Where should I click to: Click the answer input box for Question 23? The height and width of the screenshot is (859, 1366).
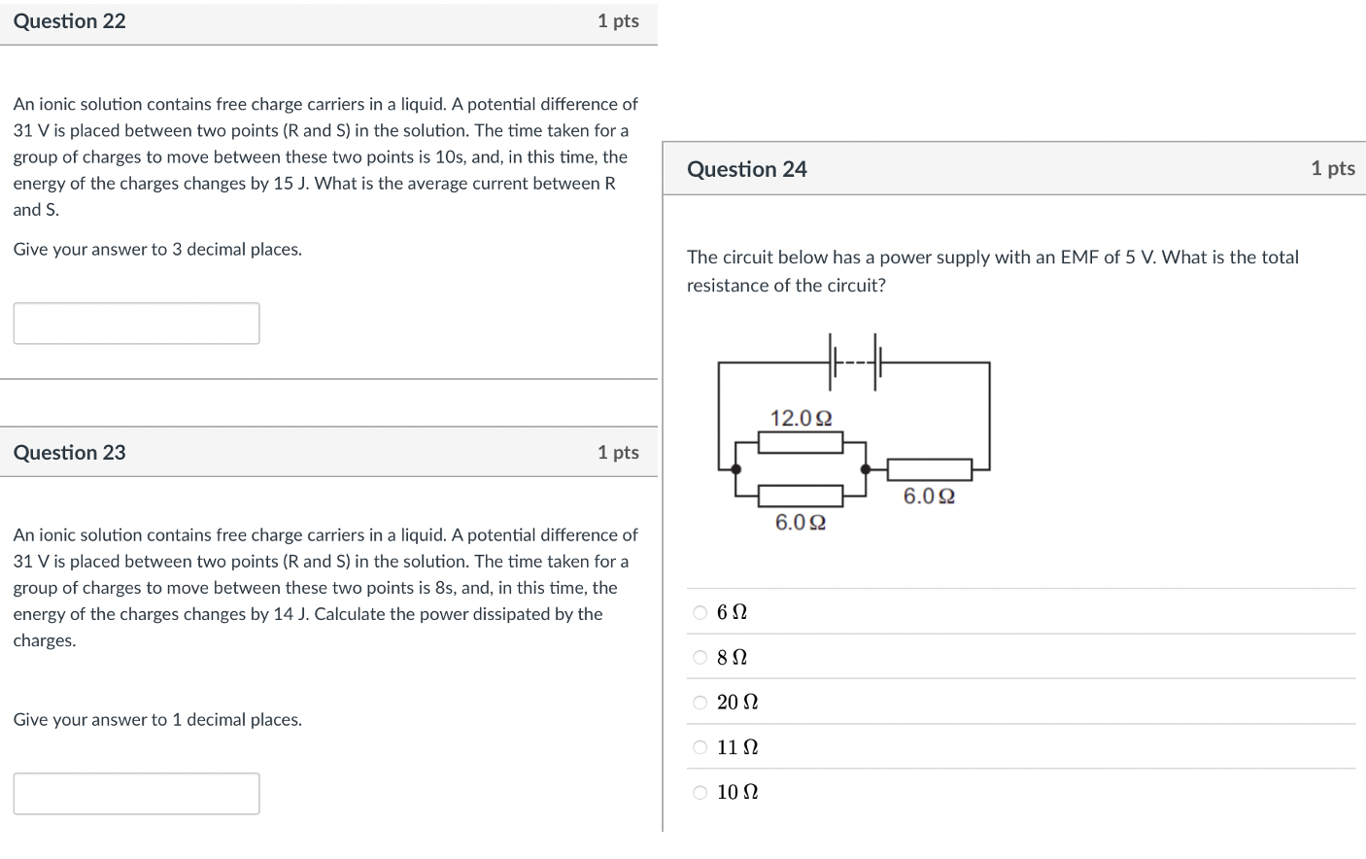pos(136,793)
